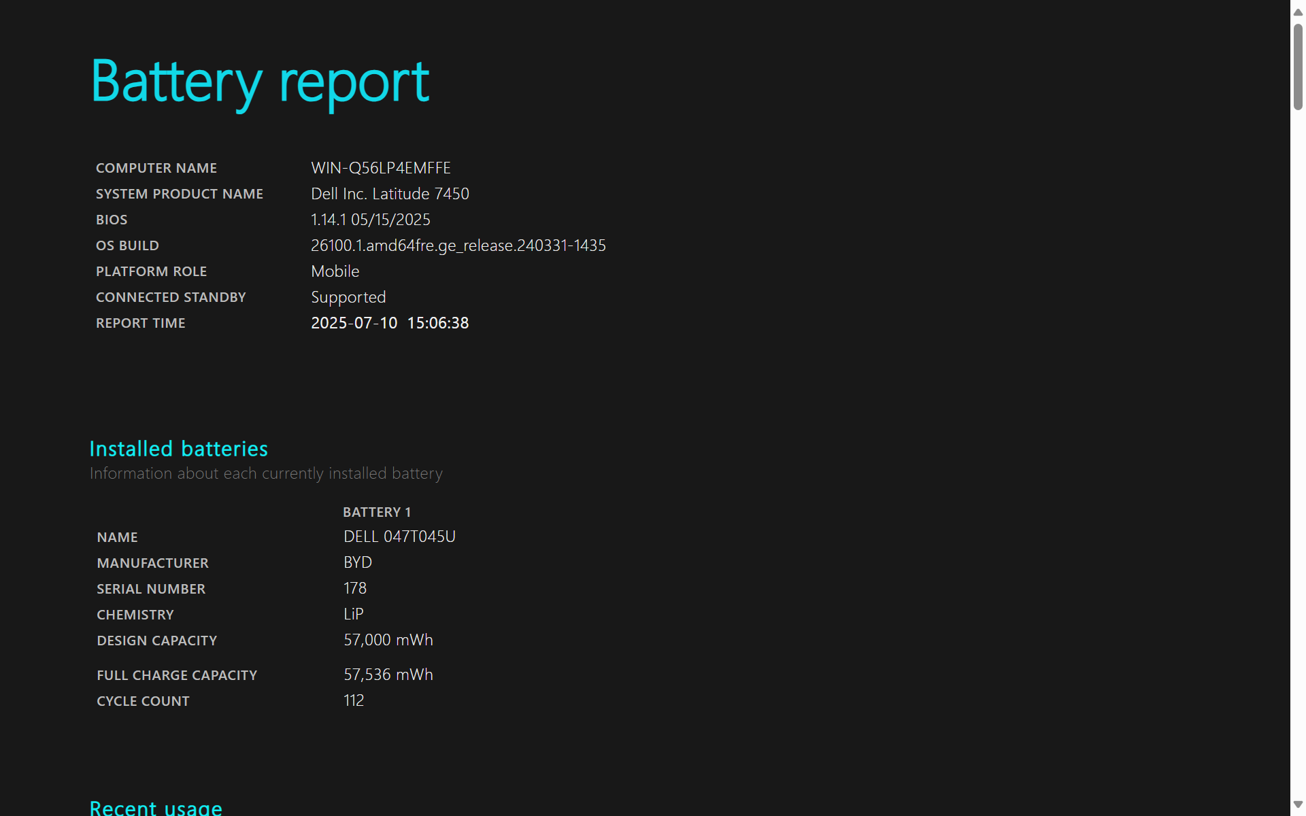
Task: Click the vertical scrollbar thumb
Action: pyautogui.click(x=1298, y=67)
